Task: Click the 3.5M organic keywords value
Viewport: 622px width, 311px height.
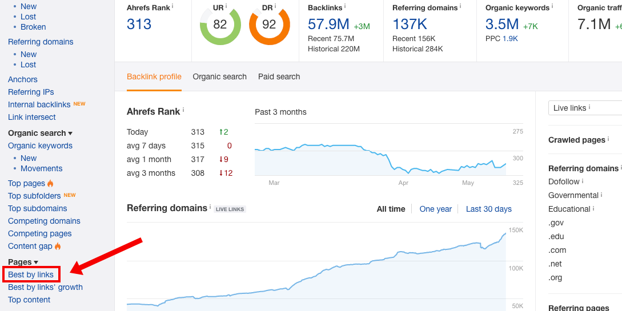Action: [502, 25]
